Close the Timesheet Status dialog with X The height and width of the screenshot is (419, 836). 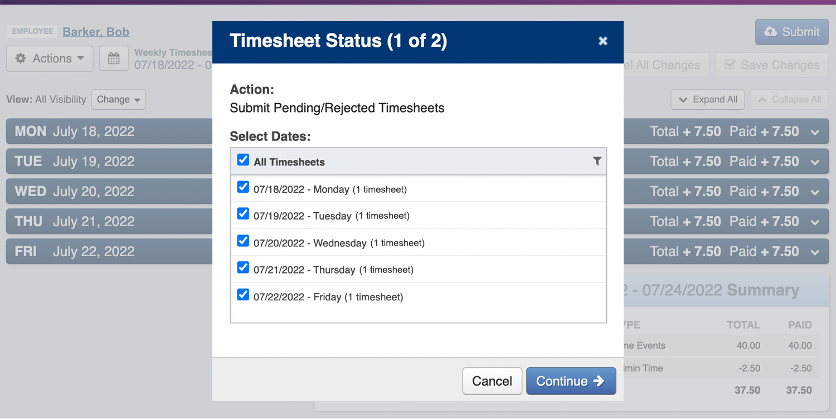point(602,41)
